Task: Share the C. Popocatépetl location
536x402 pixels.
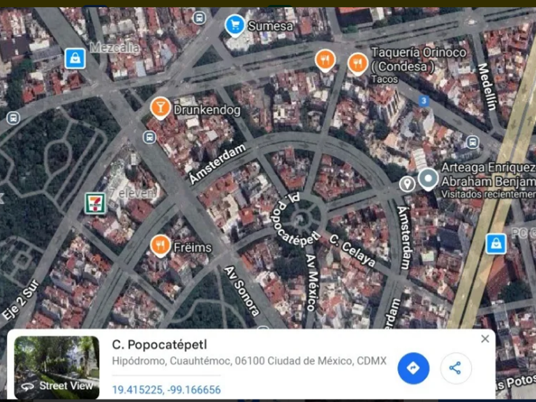Action: point(456,368)
